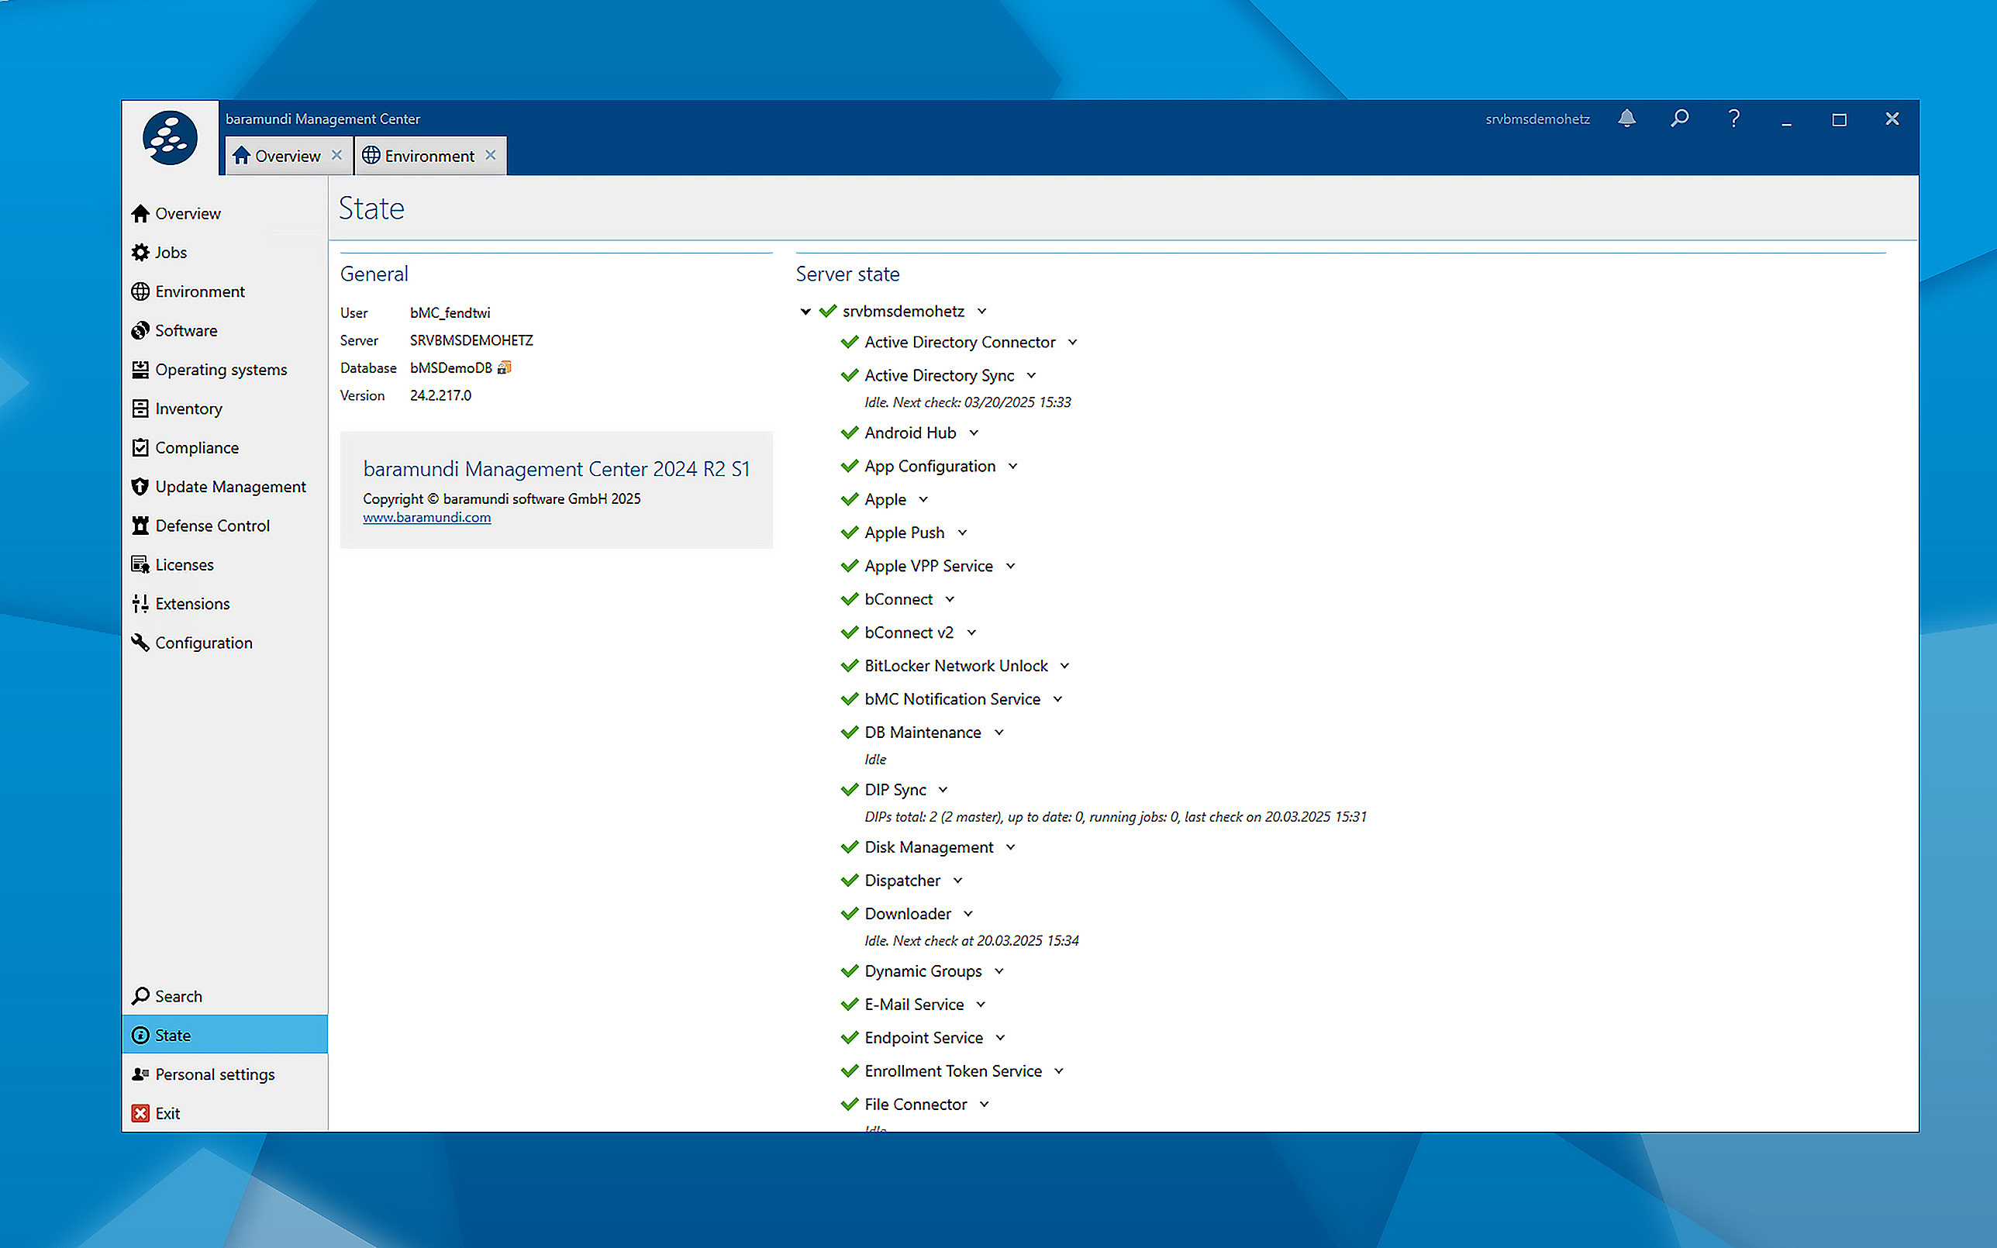This screenshot has width=1997, height=1248.
Task: Open Downloader dropdown arrow
Action: tap(969, 914)
